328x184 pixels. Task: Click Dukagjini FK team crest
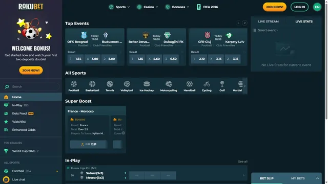pyautogui.click(x=167, y=35)
